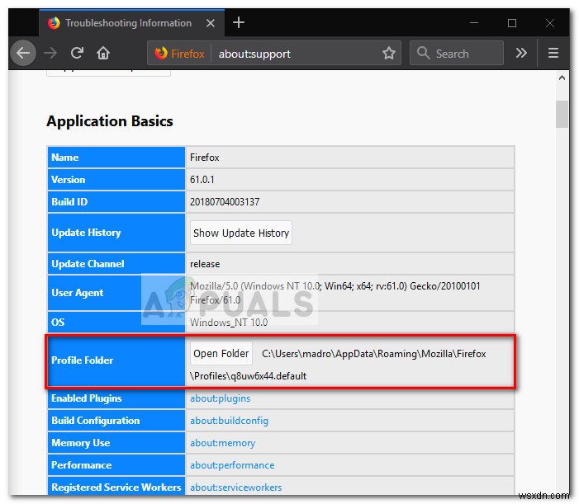The image size is (579, 504).
Task: Click the Name value 'Firefox'
Action: click(x=205, y=158)
